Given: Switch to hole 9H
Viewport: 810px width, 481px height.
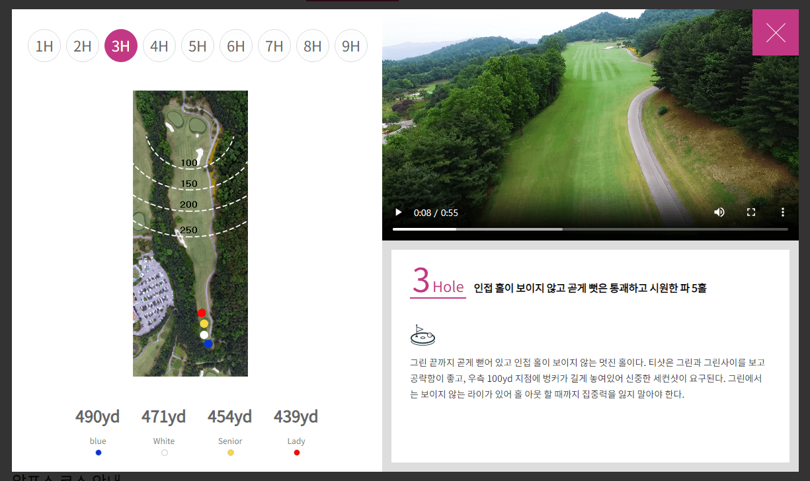Looking at the screenshot, I should pos(351,46).
